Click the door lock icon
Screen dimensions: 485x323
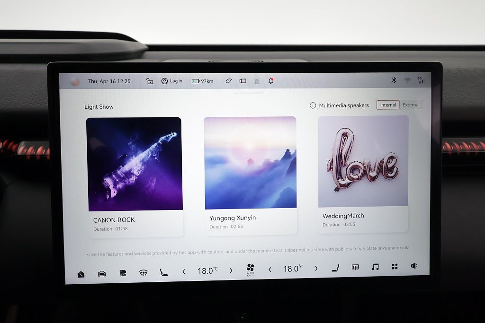click(150, 81)
